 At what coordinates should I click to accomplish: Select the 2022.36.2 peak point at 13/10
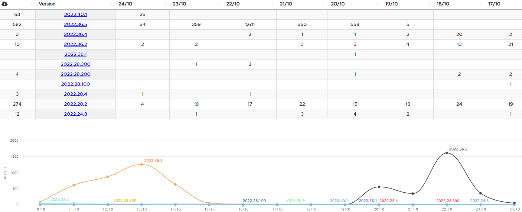pos(142,165)
